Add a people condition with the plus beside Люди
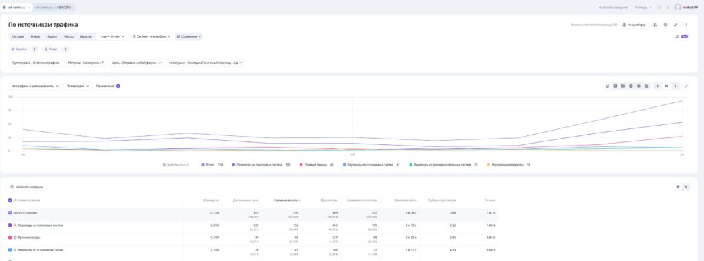This screenshot has width=704, height=261. [x=65, y=49]
